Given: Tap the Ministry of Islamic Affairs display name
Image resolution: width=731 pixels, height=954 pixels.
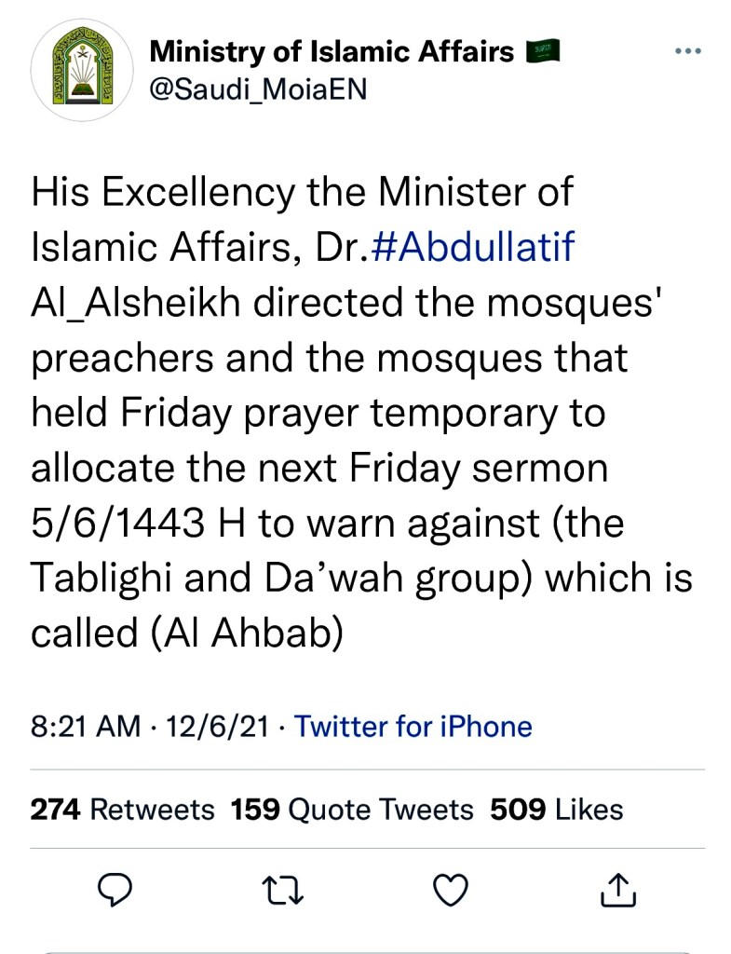Looking at the screenshot, I should tap(332, 50).
